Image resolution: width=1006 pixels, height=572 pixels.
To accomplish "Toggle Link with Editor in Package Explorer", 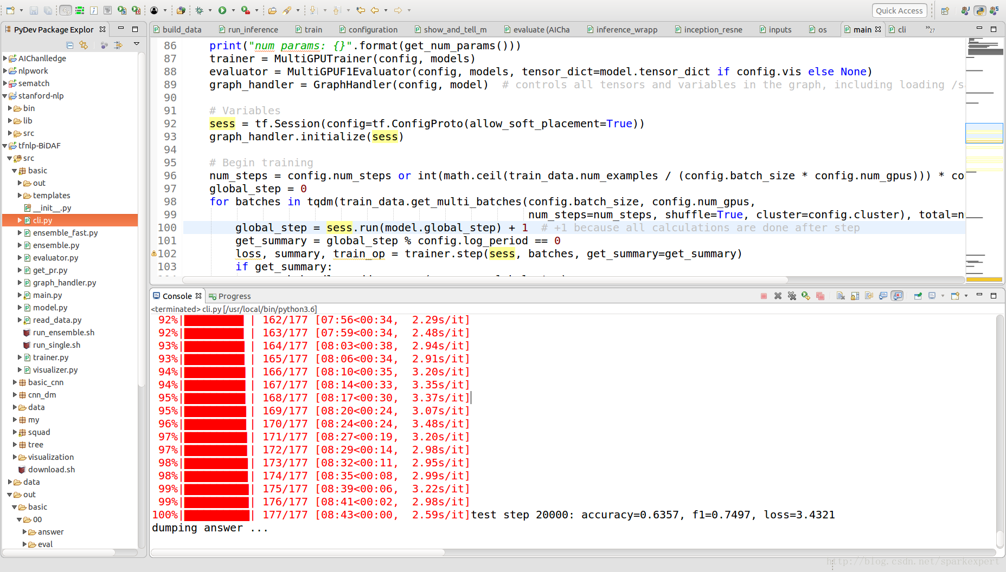I will 84,45.
